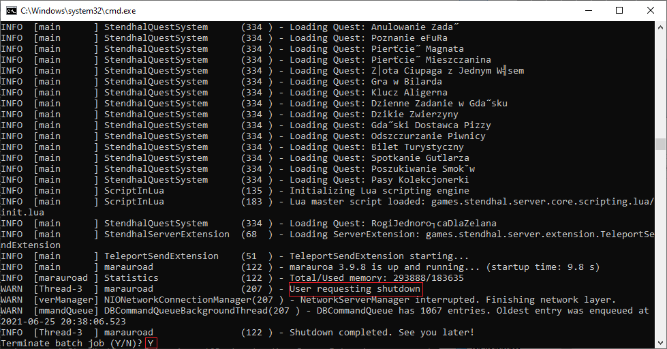Click the scrollbar up arrow
Viewport: 667px width, 349px height.
[x=661, y=27]
